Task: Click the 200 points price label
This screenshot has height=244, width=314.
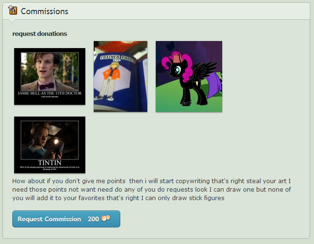Action: coord(93,219)
